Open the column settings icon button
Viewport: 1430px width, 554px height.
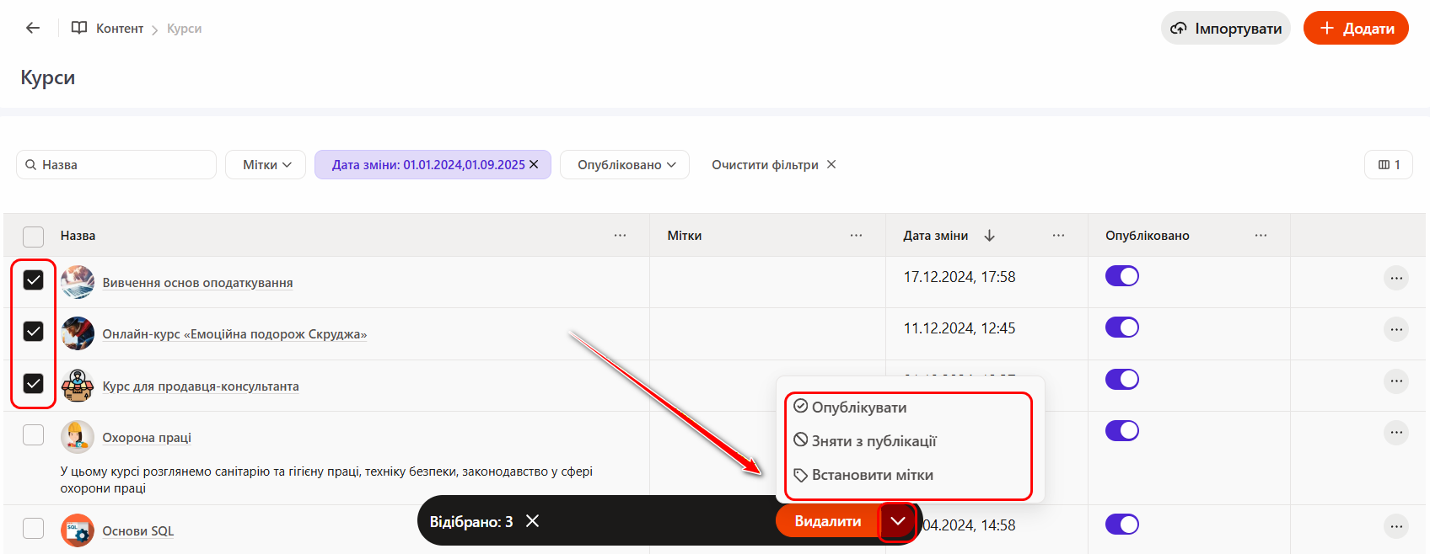pyautogui.click(x=1388, y=165)
